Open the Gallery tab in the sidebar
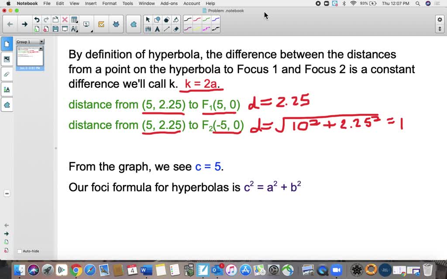Viewport: 447px width, 279px height. click(x=7, y=59)
